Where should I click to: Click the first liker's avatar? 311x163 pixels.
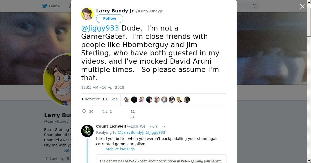(126, 100)
